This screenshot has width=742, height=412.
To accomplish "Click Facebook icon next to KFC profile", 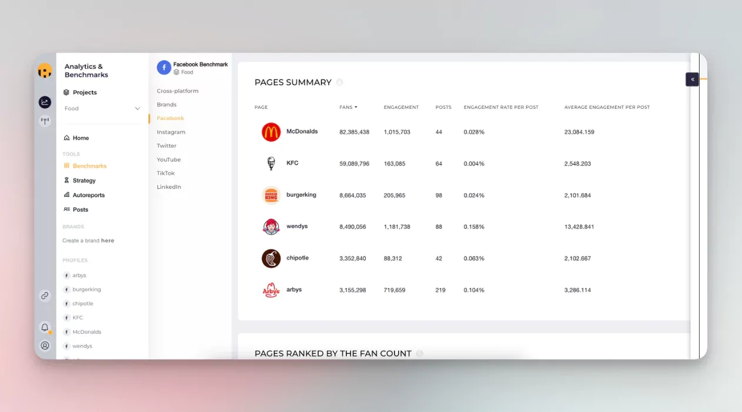I will (x=67, y=318).
